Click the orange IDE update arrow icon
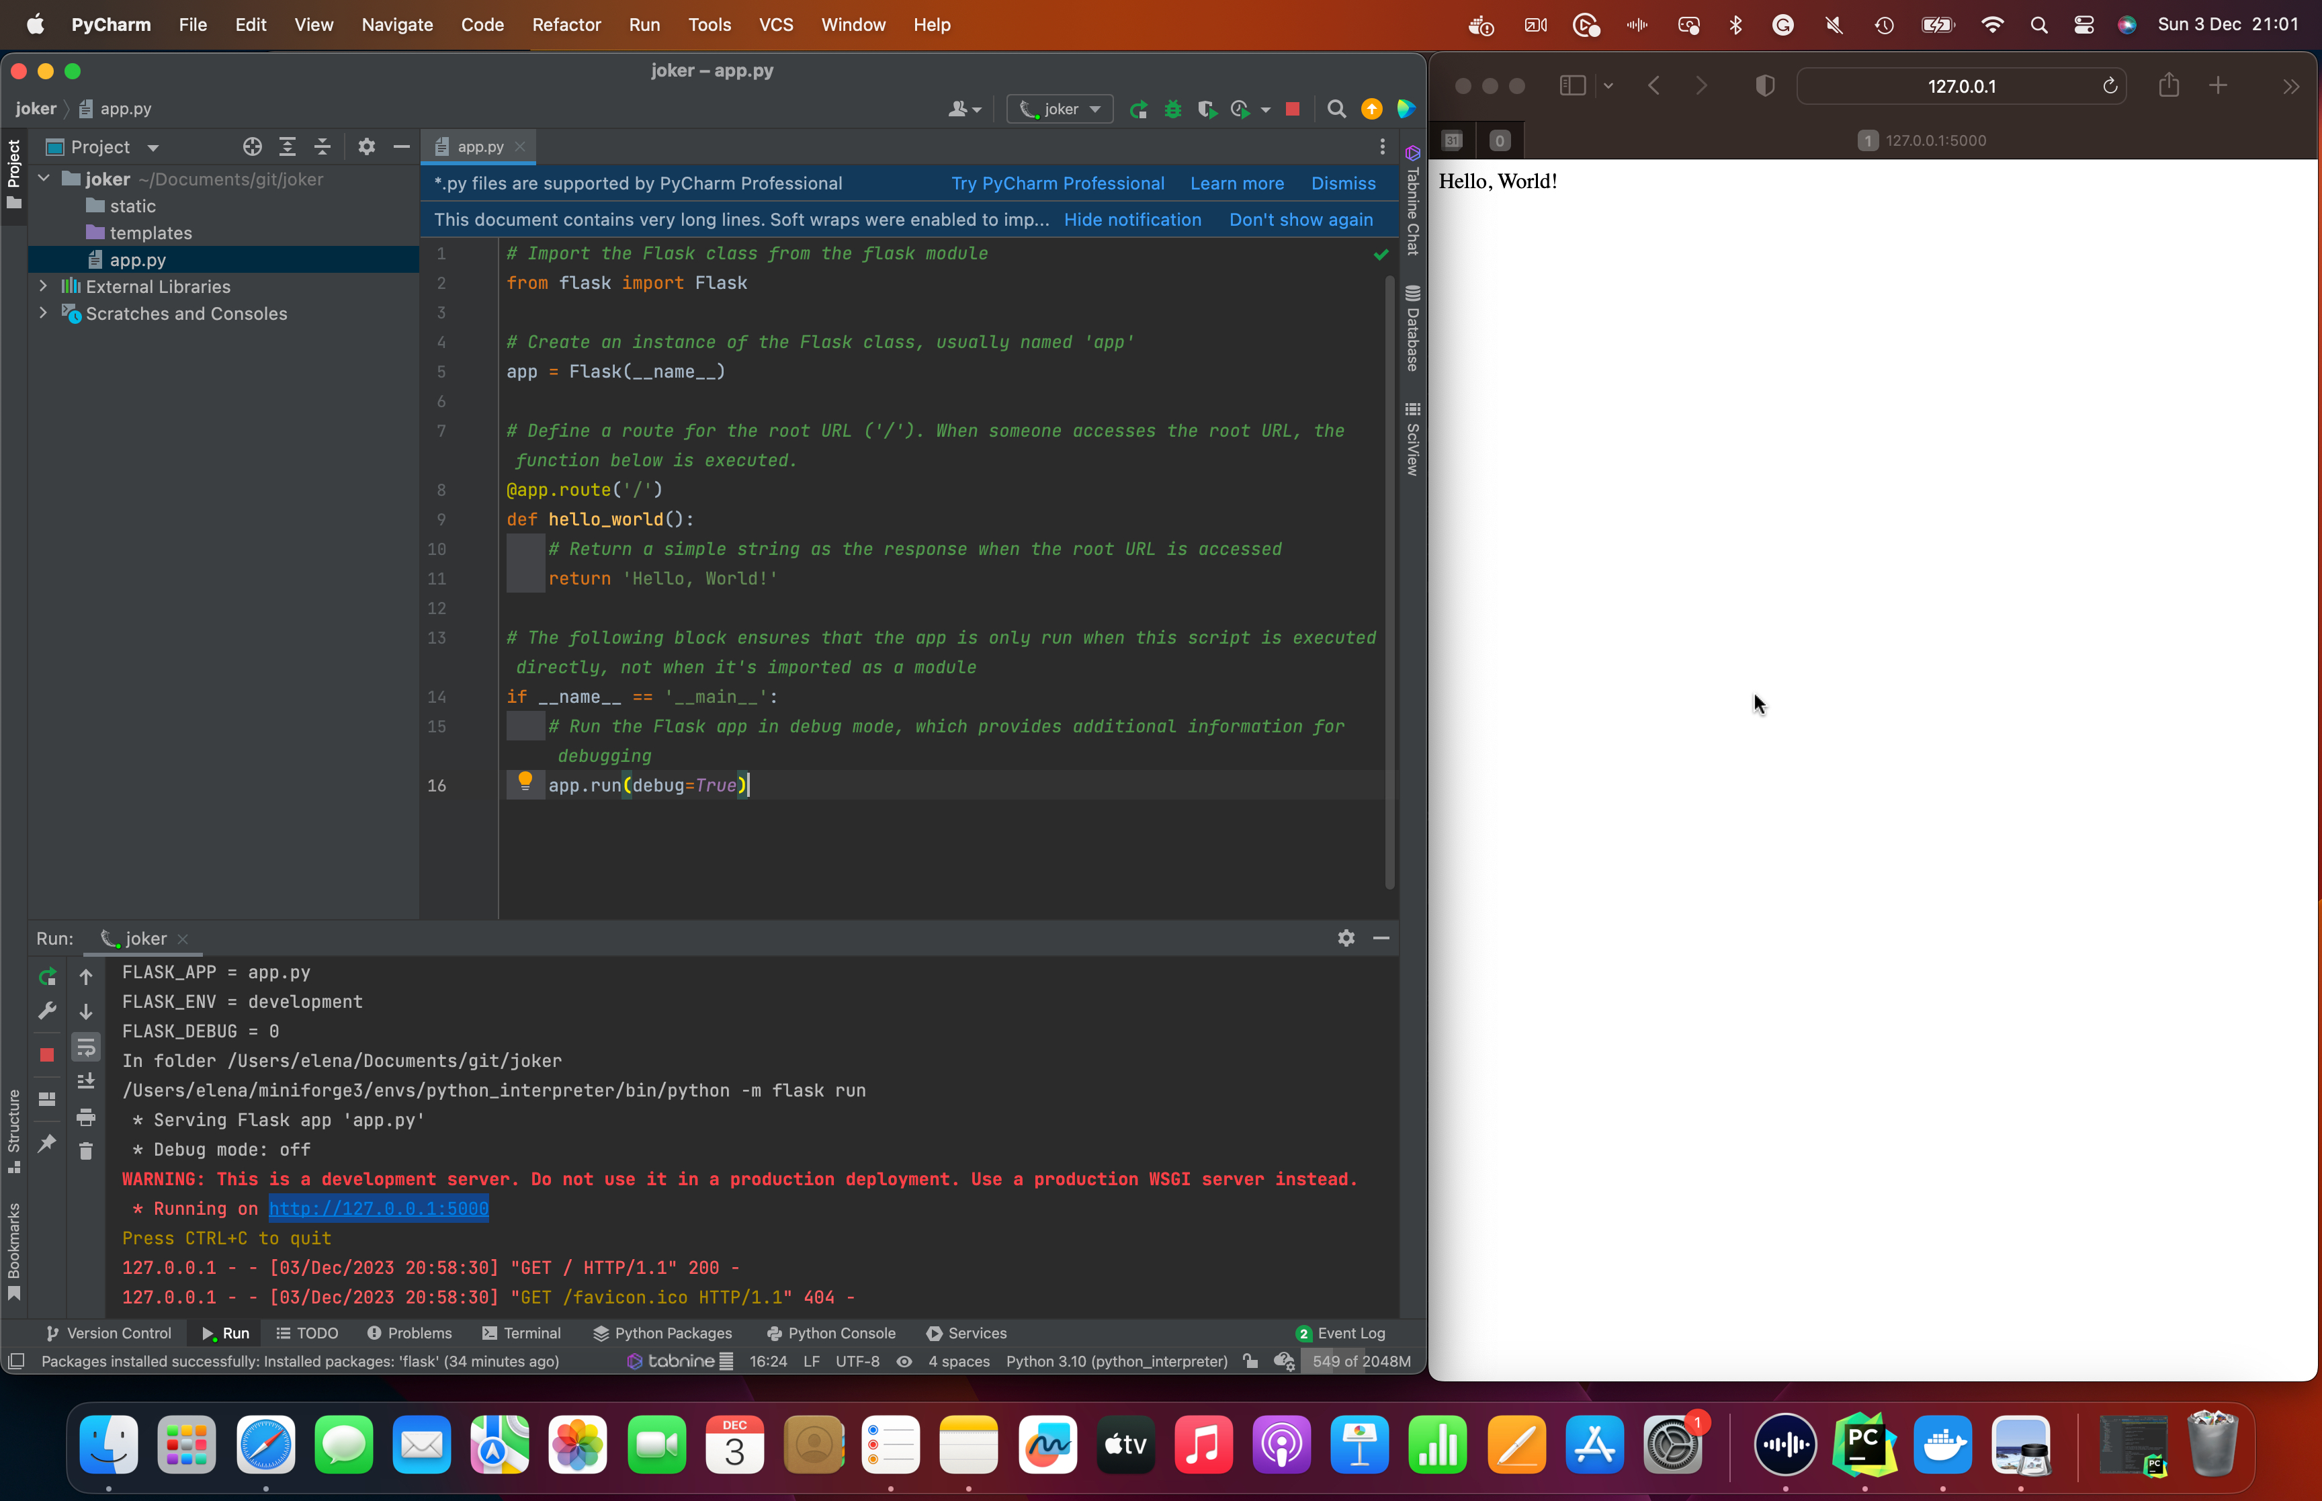This screenshot has height=1501, width=2322. point(1371,109)
